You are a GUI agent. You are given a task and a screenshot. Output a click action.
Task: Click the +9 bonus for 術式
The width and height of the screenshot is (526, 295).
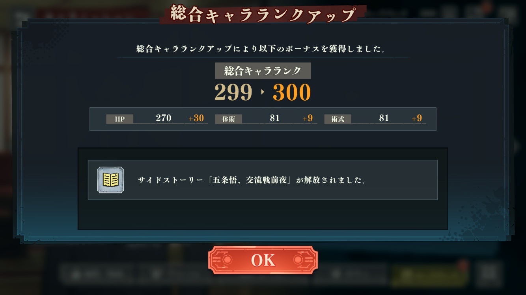[417, 118]
